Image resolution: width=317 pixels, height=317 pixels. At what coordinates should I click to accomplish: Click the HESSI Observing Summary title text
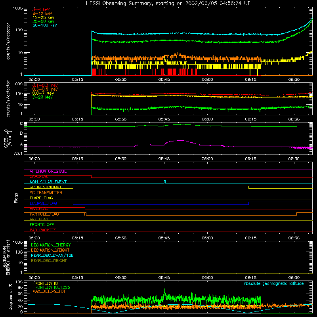tap(168, 4)
